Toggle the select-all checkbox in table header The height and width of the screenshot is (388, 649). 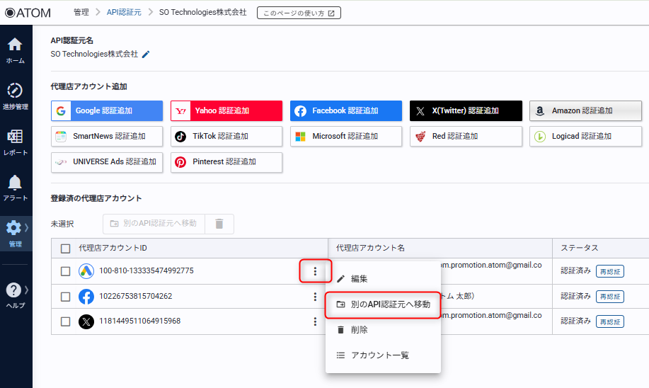click(66, 248)
